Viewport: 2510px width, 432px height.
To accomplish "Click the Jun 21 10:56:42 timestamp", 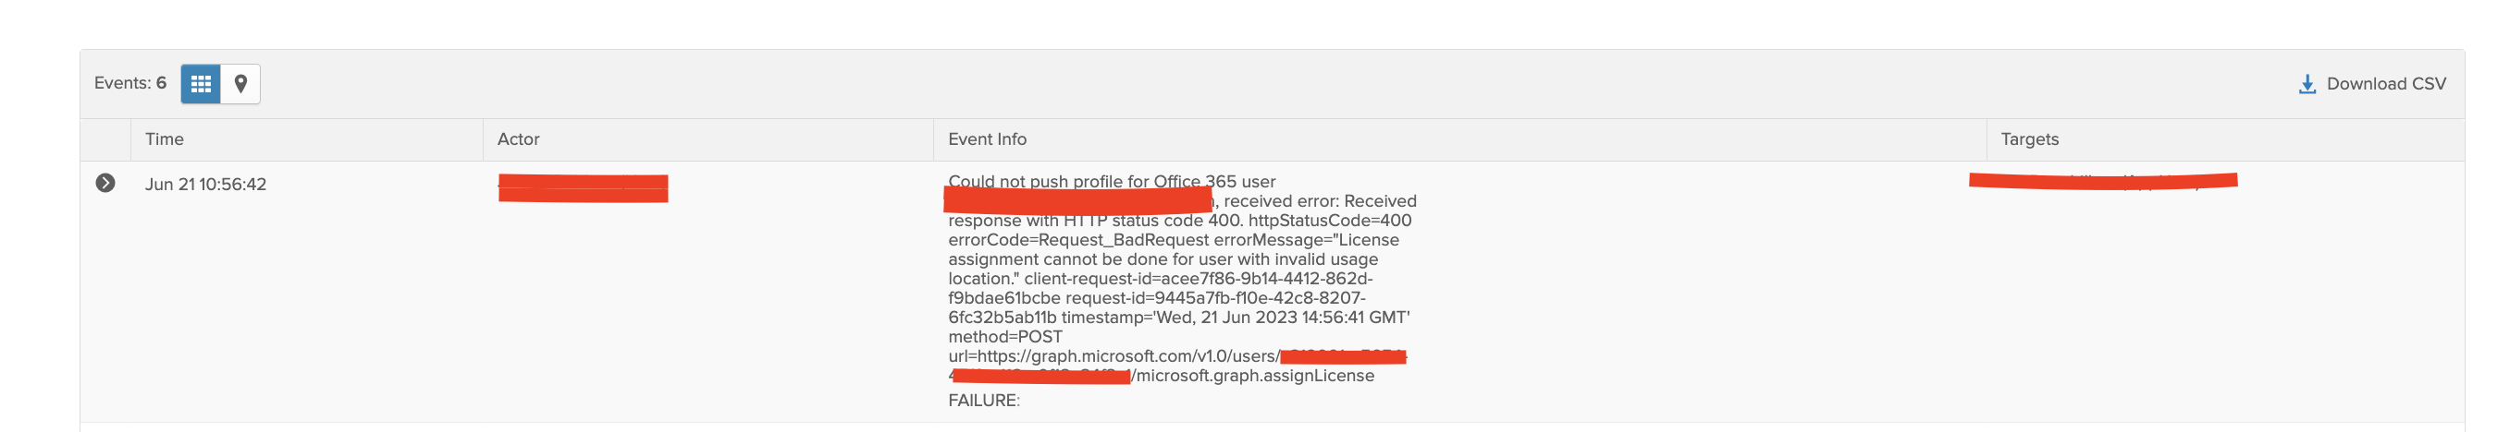I will 205,184.
